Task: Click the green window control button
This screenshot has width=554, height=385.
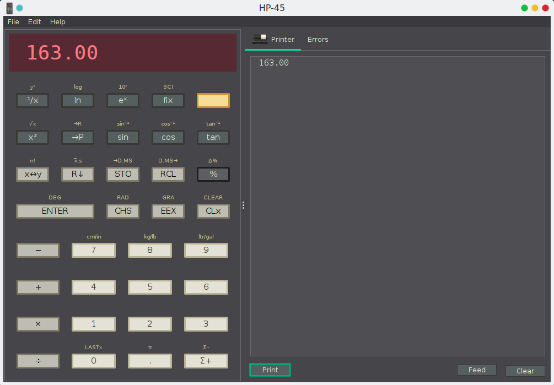Action: pos(524,8)
